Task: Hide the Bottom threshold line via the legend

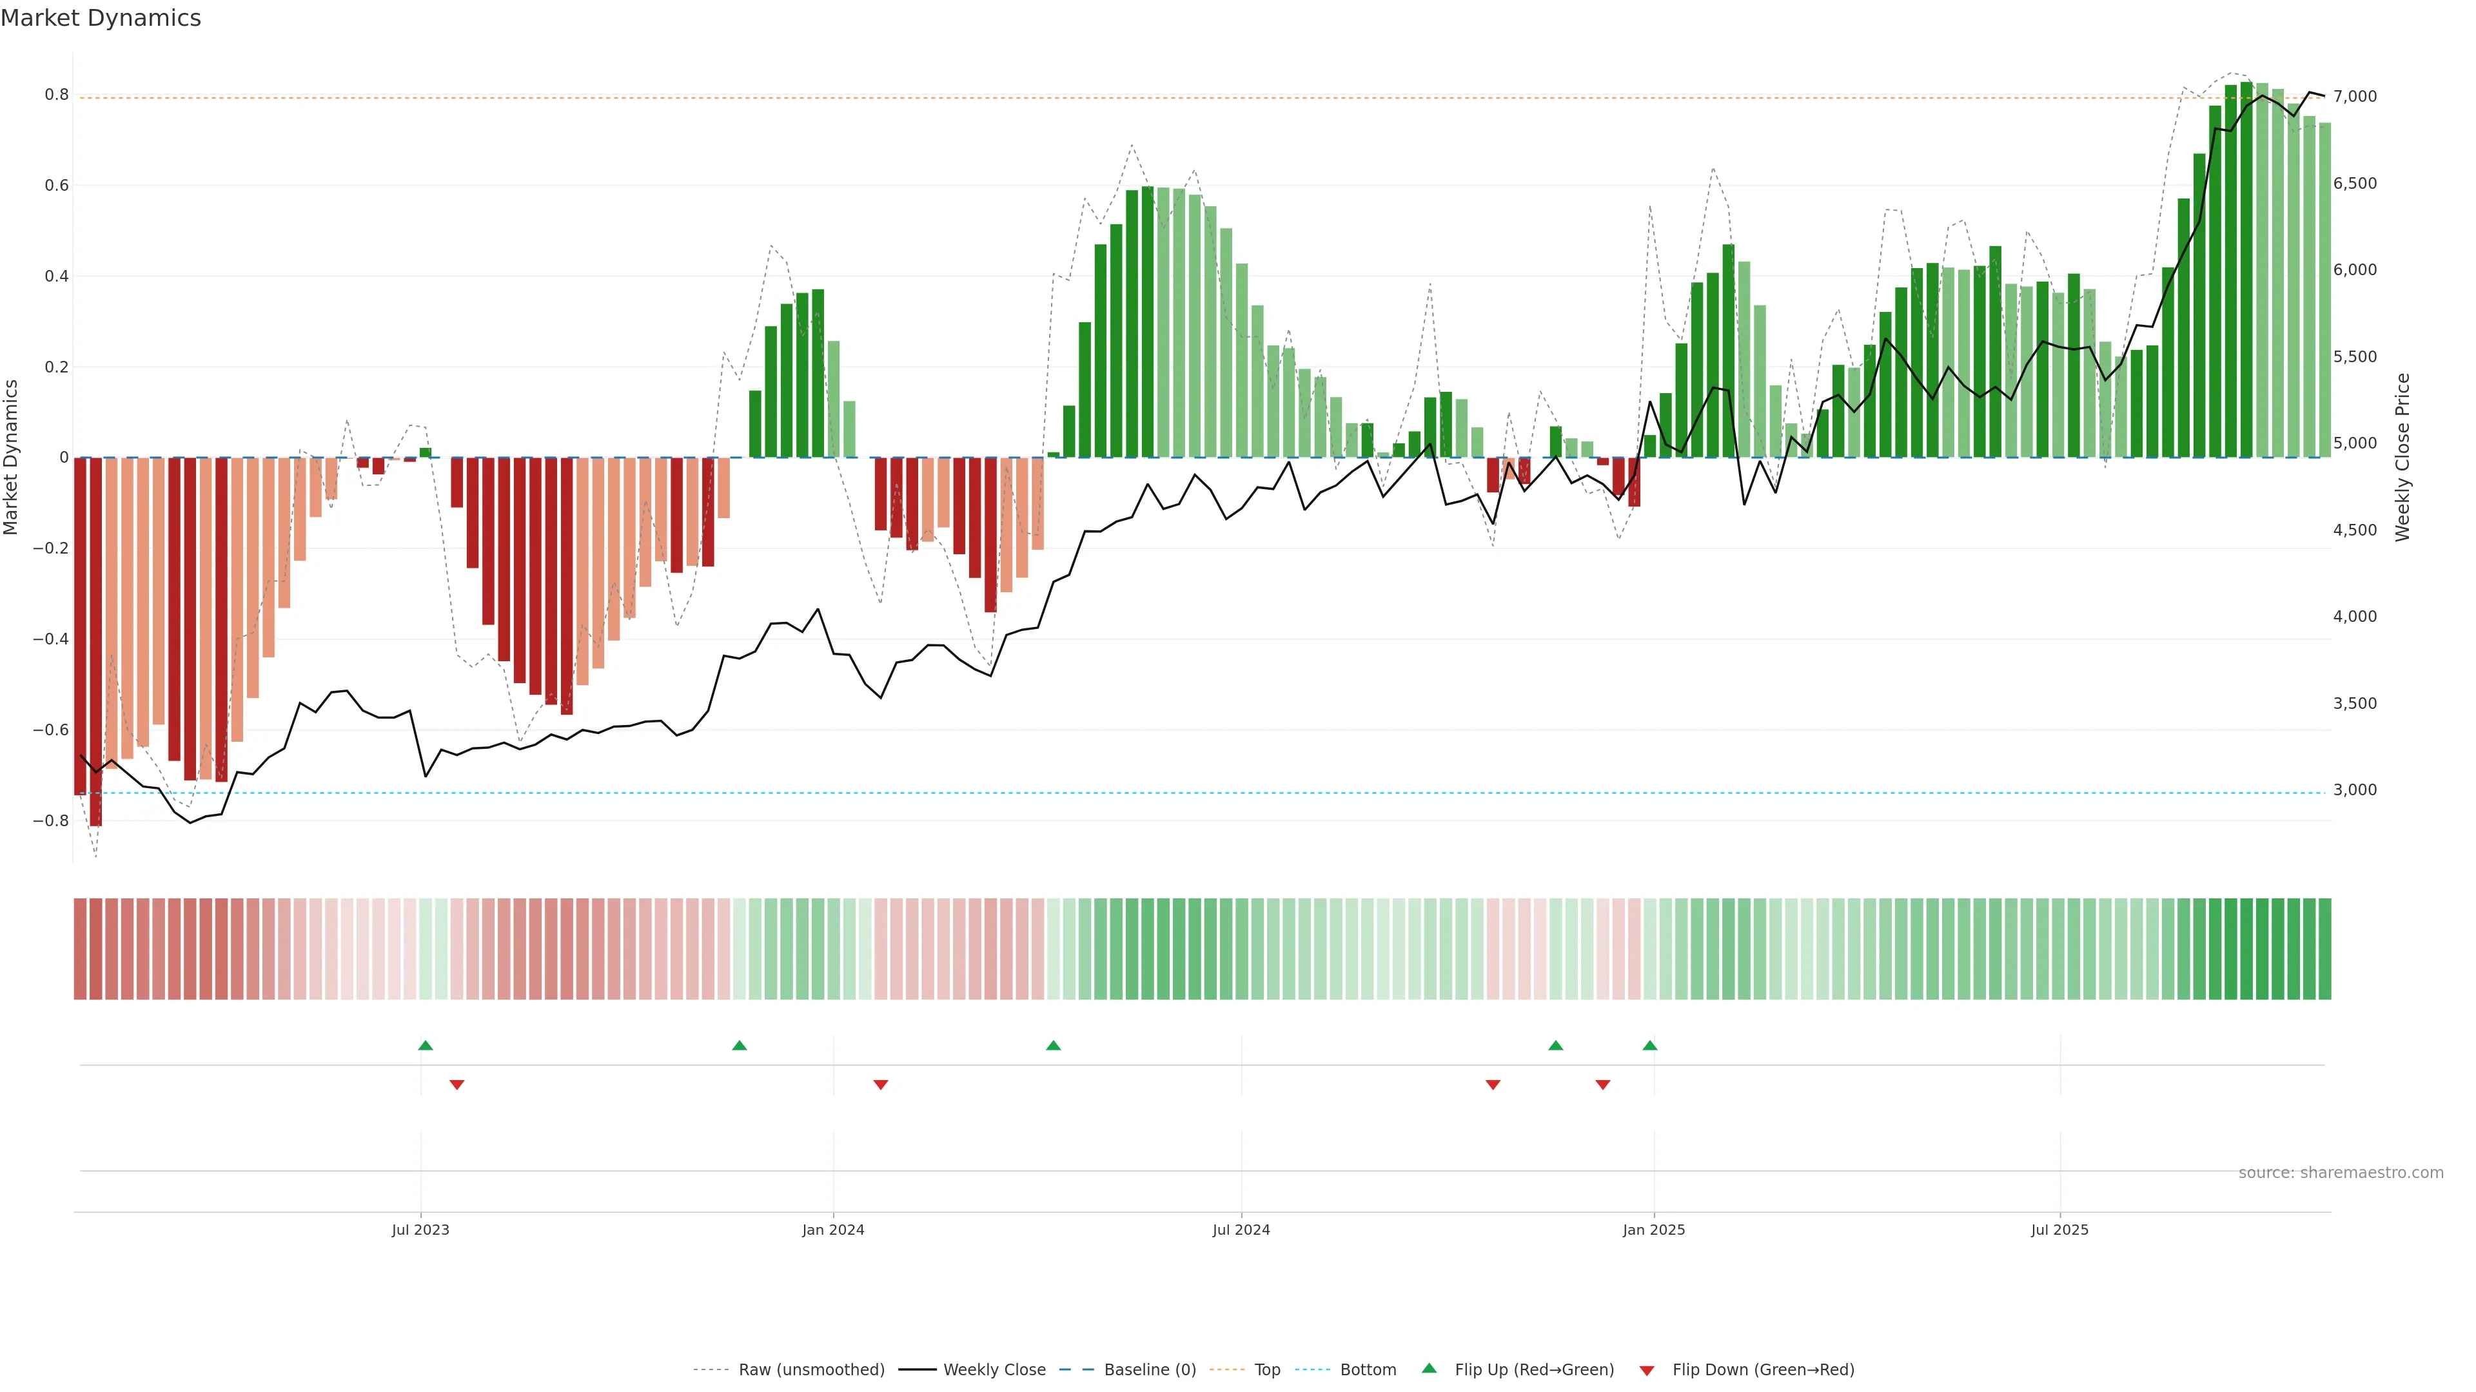Action: [x=1368, y=1370]
